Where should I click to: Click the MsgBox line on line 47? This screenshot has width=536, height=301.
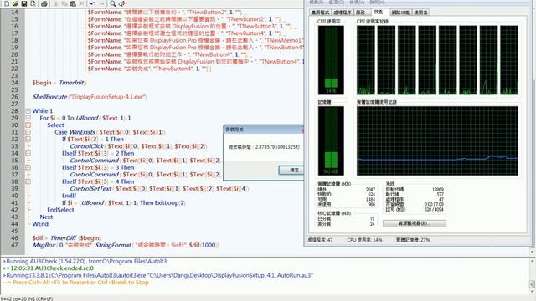pos(126,245)
